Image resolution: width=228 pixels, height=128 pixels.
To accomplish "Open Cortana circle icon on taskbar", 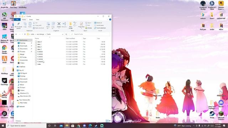I will (x=49, y=126).
